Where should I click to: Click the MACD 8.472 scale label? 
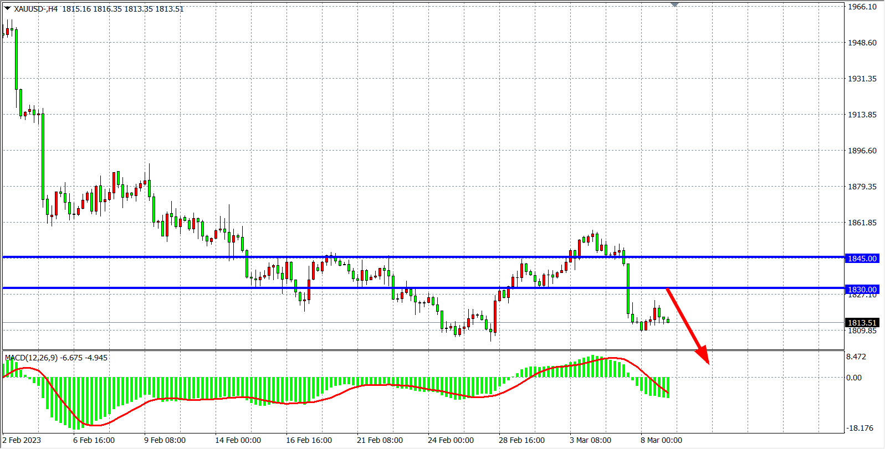pos(856,357)
